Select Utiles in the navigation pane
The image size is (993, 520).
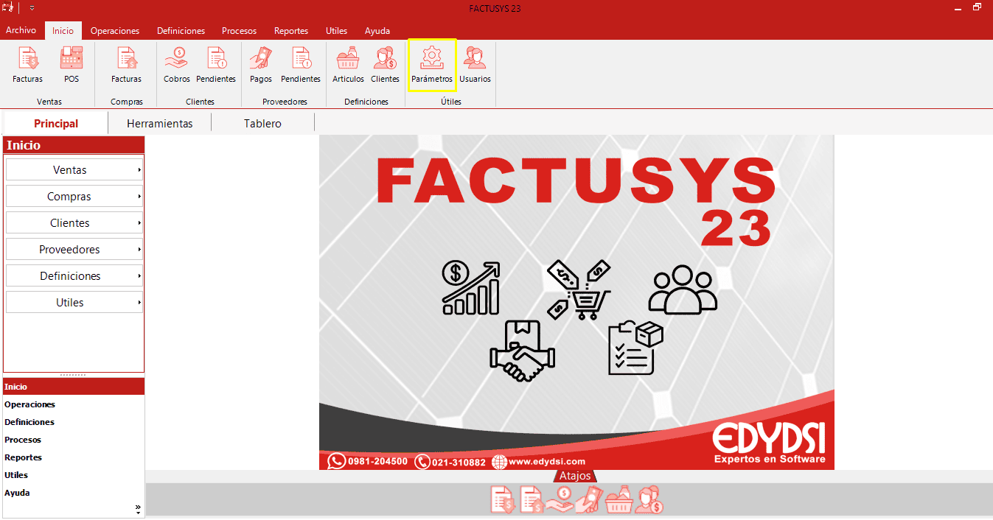click(74, 475)
